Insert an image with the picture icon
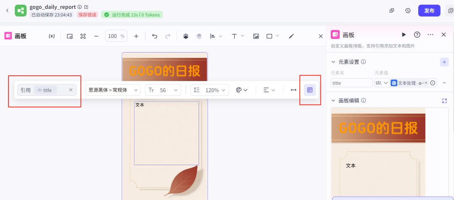This screenshot has width=454, height=200. (x=256, y=36)
